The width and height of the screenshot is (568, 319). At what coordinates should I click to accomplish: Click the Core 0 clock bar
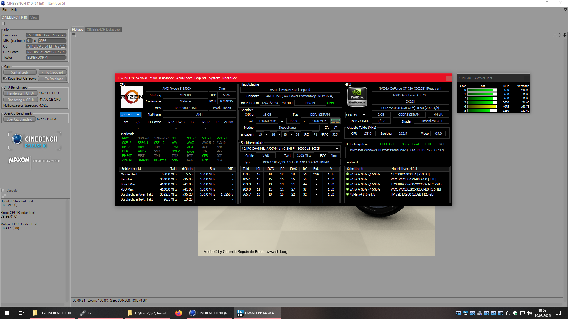(x=482, y=90)
